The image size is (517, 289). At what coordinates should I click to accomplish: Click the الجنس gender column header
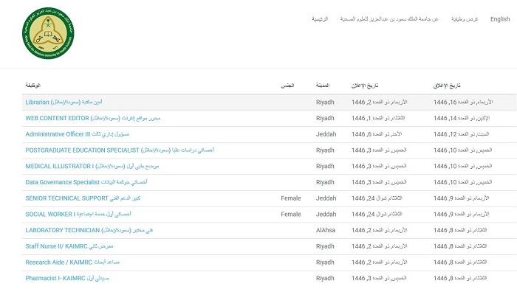point(287,86)
